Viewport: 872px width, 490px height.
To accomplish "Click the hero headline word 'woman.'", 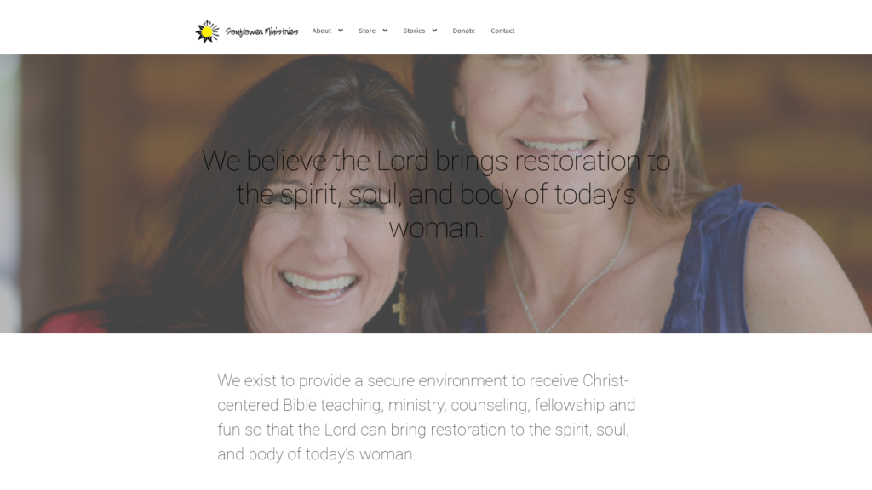I will 436,228.
